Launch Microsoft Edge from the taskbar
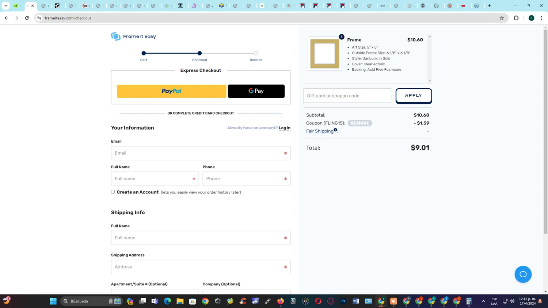The height and width of the screenshot is (308, 548). coord(167,301)
